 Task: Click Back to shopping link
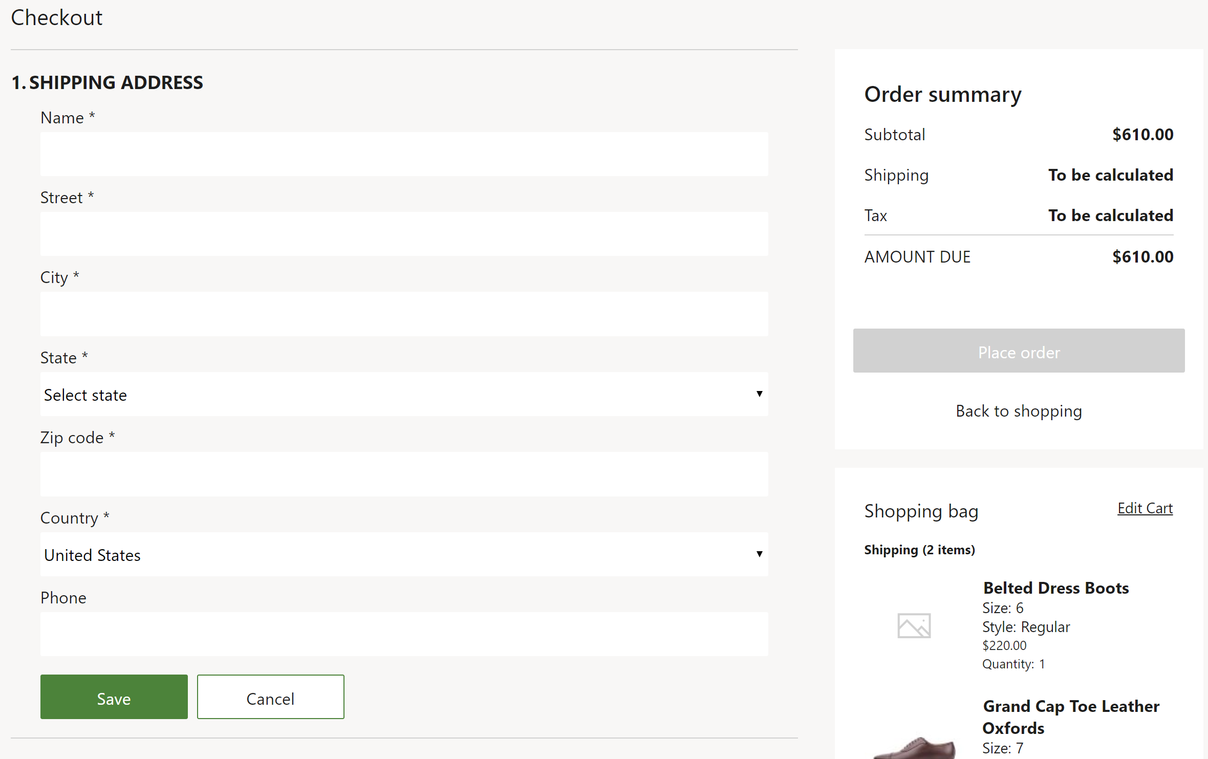click(1018, 410)
